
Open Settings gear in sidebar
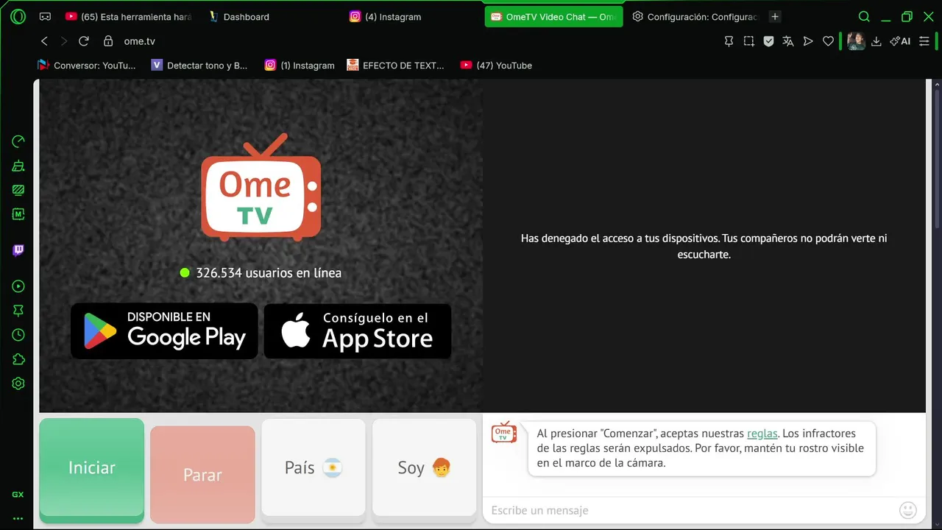pyautogui.click(x=18, y=384)
